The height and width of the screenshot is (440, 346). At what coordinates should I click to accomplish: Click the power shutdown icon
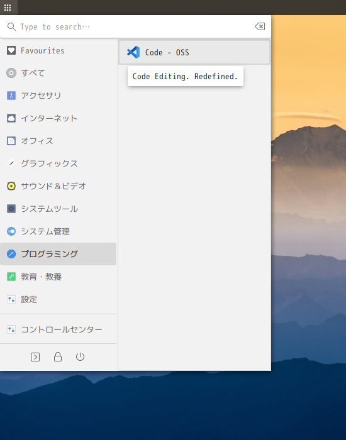[x=80, y=356]
